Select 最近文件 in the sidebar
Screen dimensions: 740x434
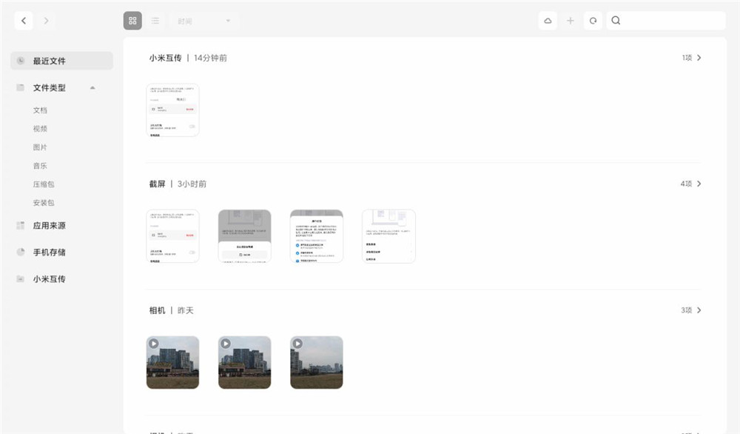50,61
